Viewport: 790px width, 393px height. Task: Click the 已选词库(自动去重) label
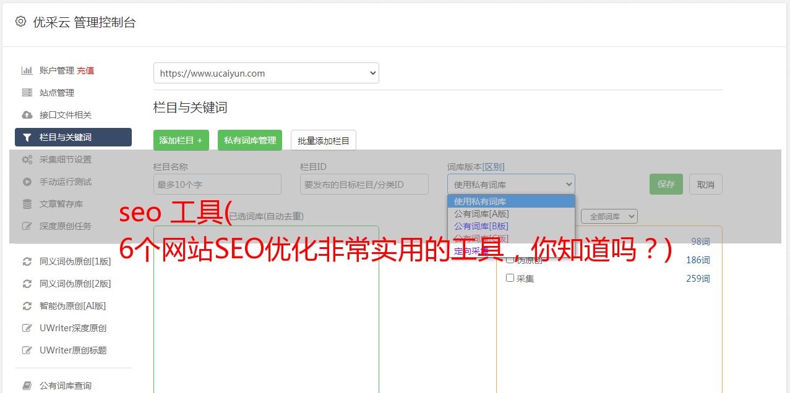tap(266, 216)
